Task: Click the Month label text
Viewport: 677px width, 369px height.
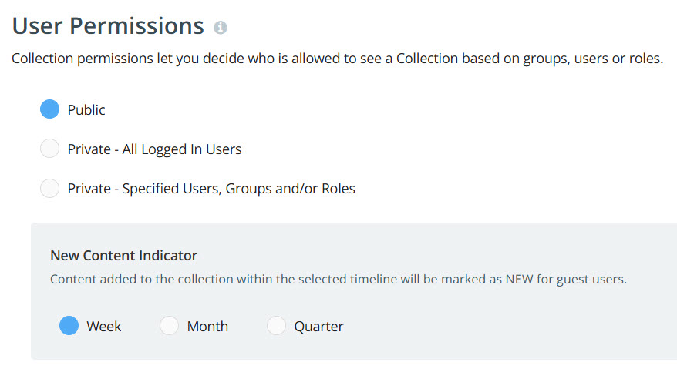Action: [207, 327]
